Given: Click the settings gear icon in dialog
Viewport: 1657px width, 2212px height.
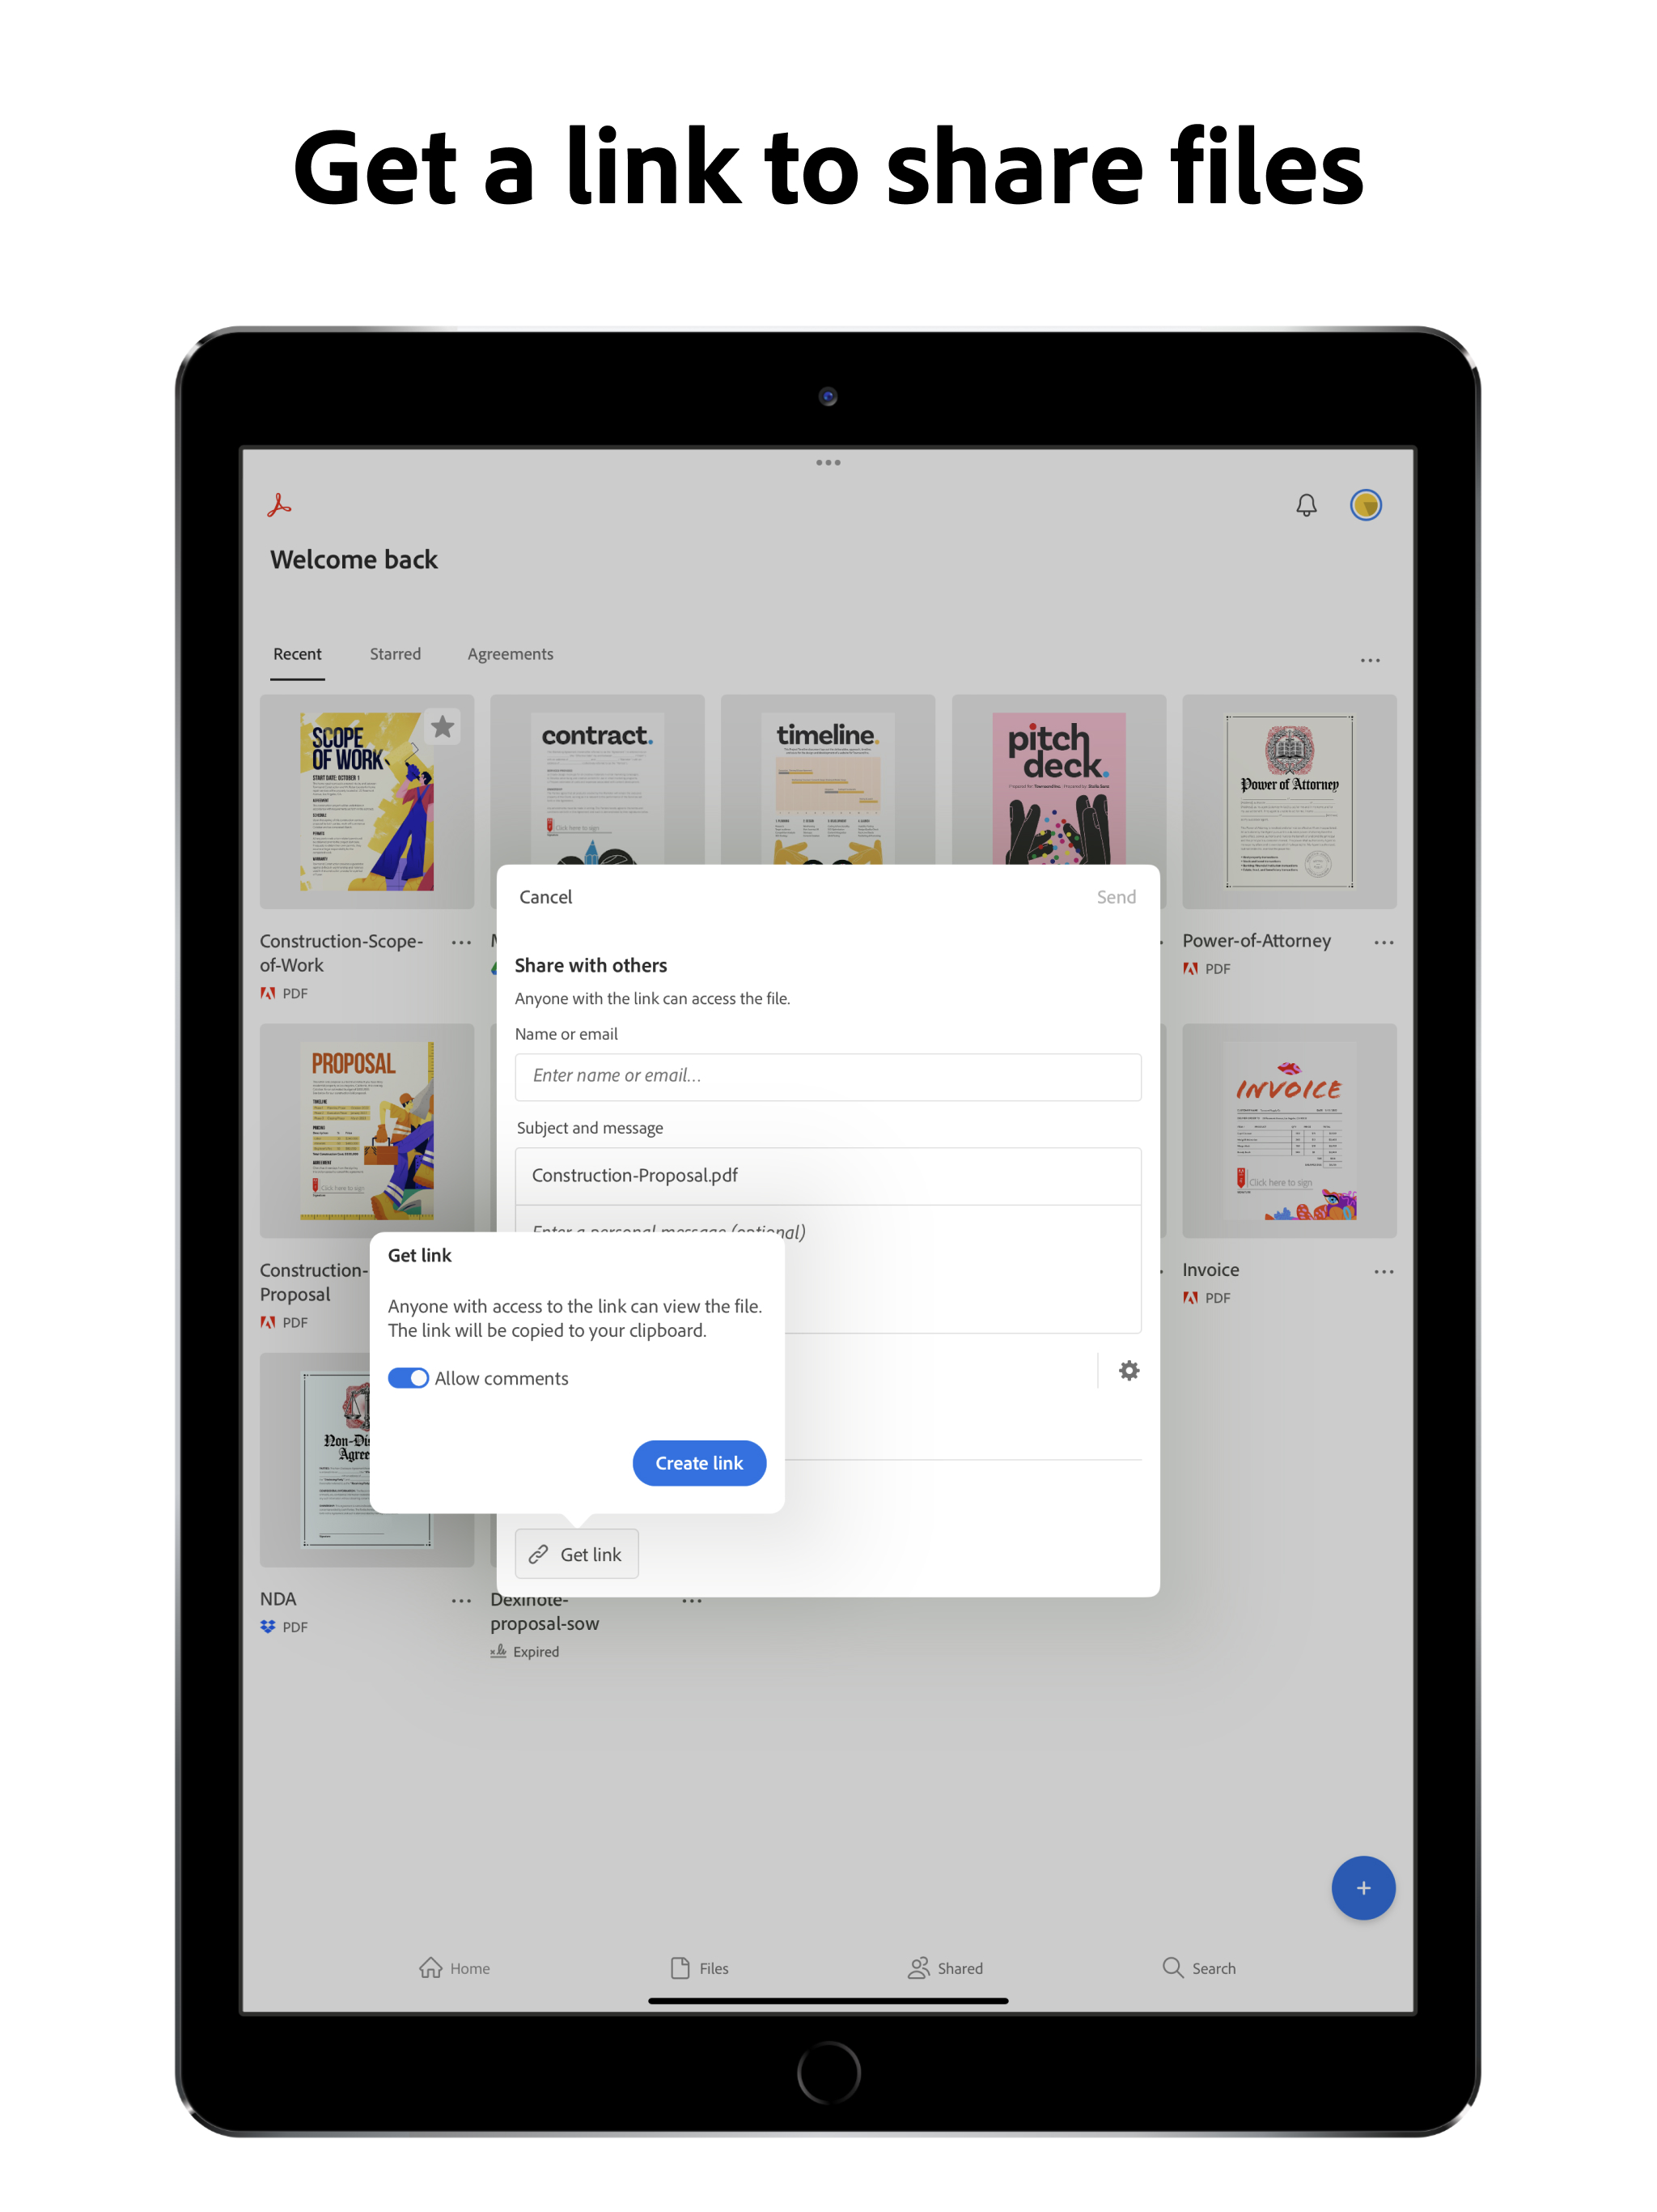Looking at the screenshot, I should click(x=1129, y=1371).
